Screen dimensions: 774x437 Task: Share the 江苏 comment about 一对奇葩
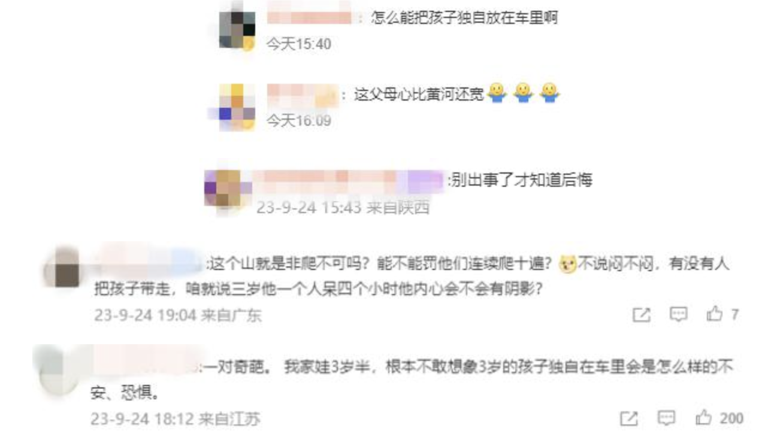(628, 418)
